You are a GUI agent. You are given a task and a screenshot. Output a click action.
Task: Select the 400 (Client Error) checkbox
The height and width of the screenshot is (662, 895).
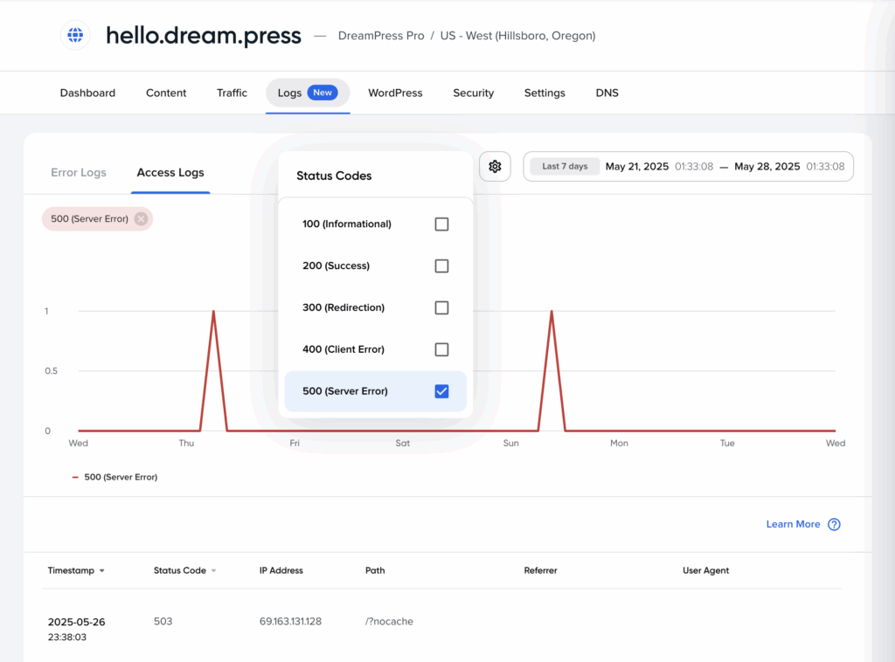[x=441, y=349]
